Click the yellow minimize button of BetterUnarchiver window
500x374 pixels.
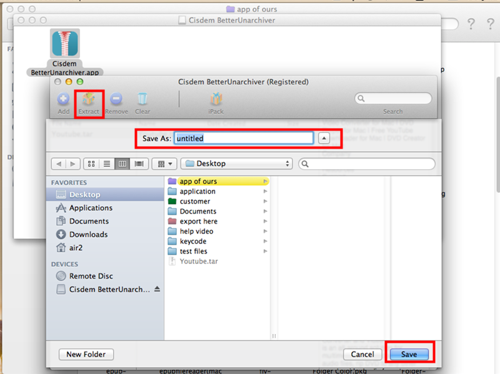69,82
